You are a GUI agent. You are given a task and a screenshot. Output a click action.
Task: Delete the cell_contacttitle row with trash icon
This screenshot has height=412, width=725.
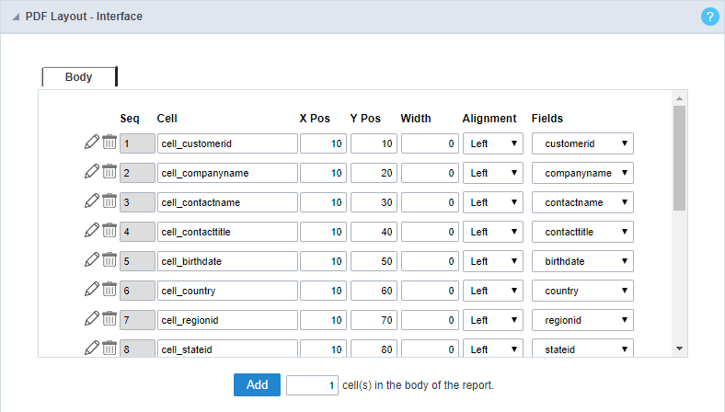tap(109, 230)
